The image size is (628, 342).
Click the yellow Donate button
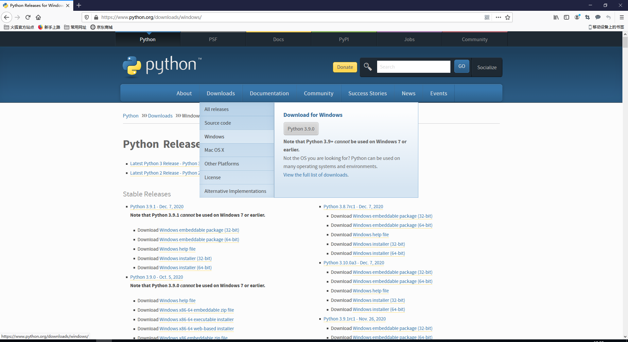point(345,67)
